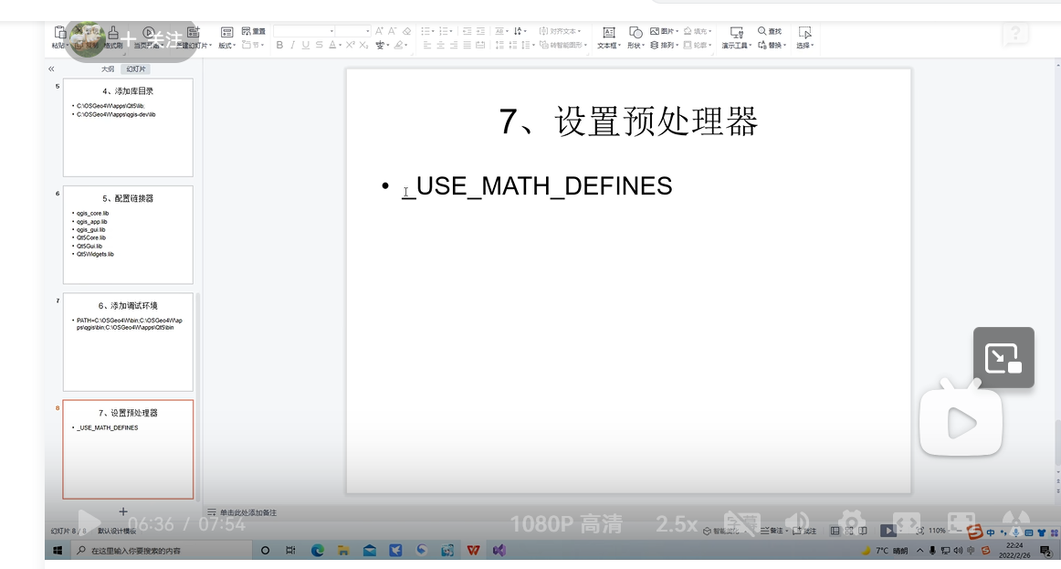Image resolution: width=1061 pixels, height=569 pixels.
Task: Open the Windows Start menu
Action: pyautogui.click(x=58, y=551)
